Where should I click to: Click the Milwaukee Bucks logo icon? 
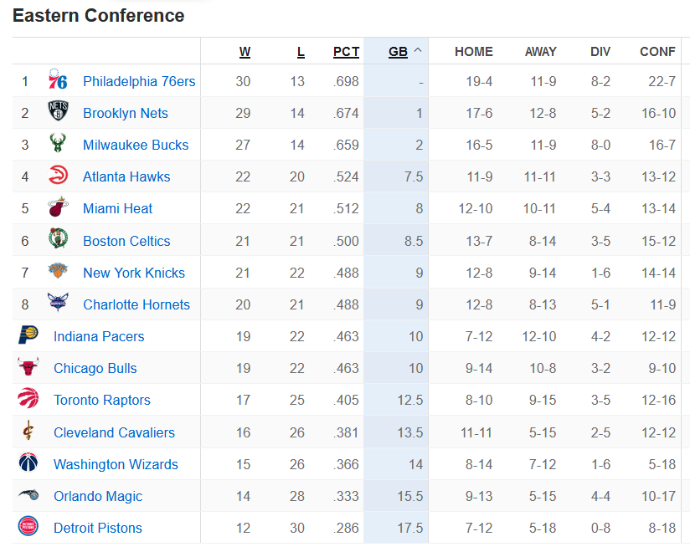(58, 143)
